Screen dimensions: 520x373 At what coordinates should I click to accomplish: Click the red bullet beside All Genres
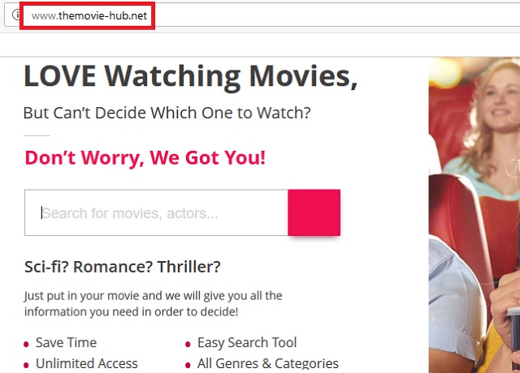[188, 366]
